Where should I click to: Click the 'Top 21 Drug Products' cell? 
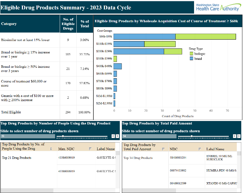tap(17, 158)
